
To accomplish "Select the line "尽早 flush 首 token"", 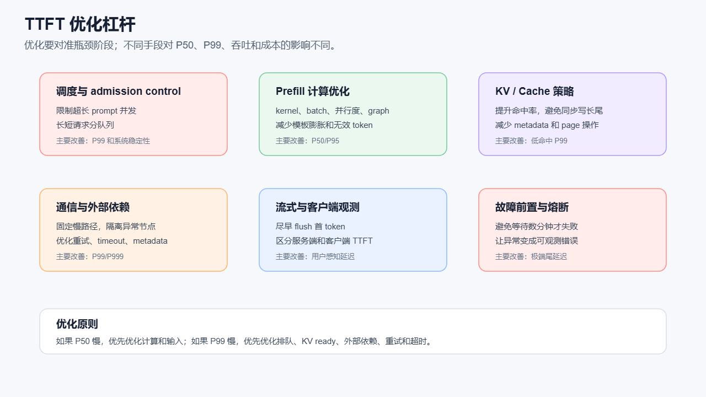I will pos(311,227).
